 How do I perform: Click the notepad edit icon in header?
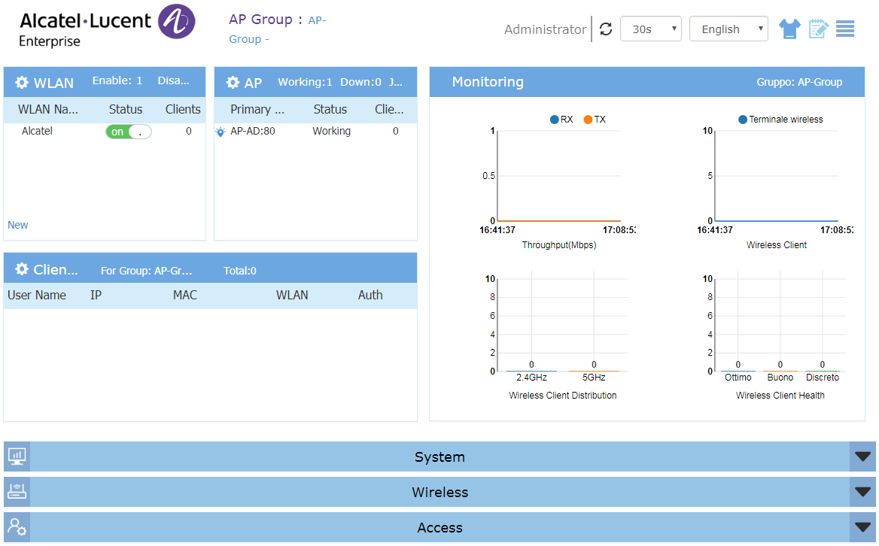point(818,29)
